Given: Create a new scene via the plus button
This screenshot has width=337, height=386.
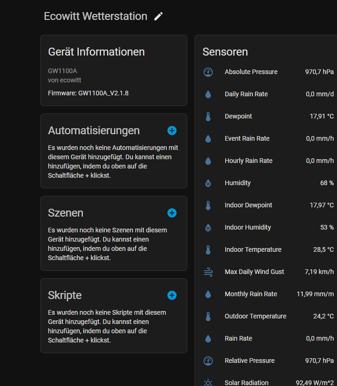Looking at the screenshot, I should click(x=172, y=213).
